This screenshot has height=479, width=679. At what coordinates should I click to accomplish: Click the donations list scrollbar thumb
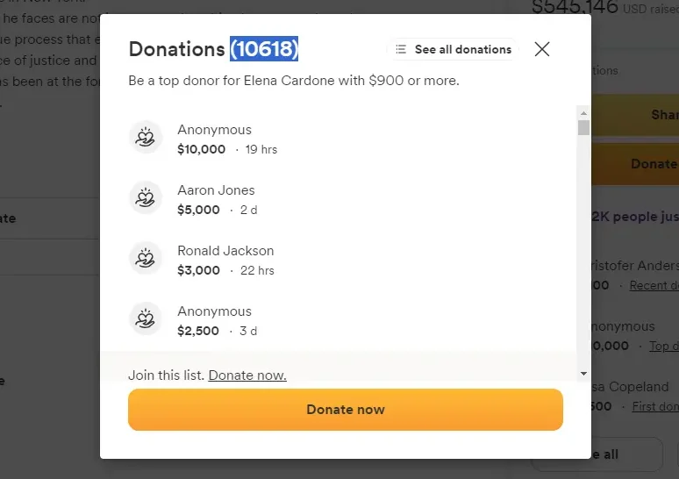(583, 128)
